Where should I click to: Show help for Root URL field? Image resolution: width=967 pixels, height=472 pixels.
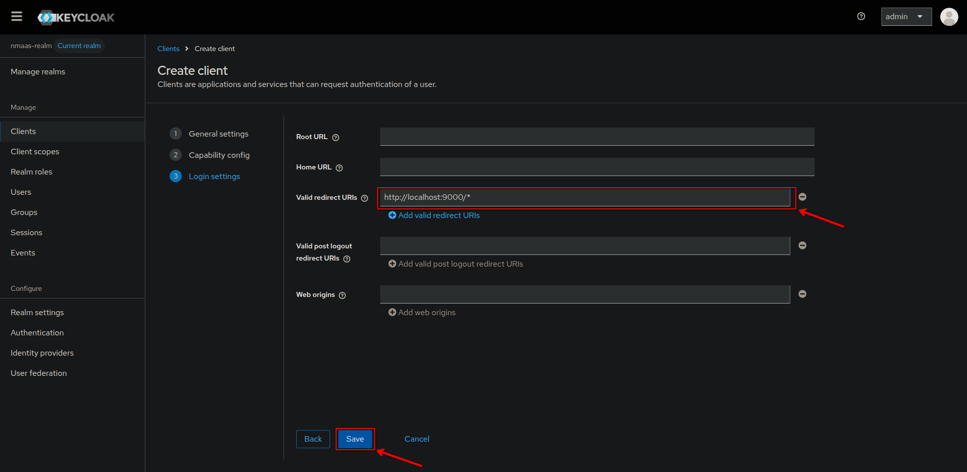click(x=336, y=138)
